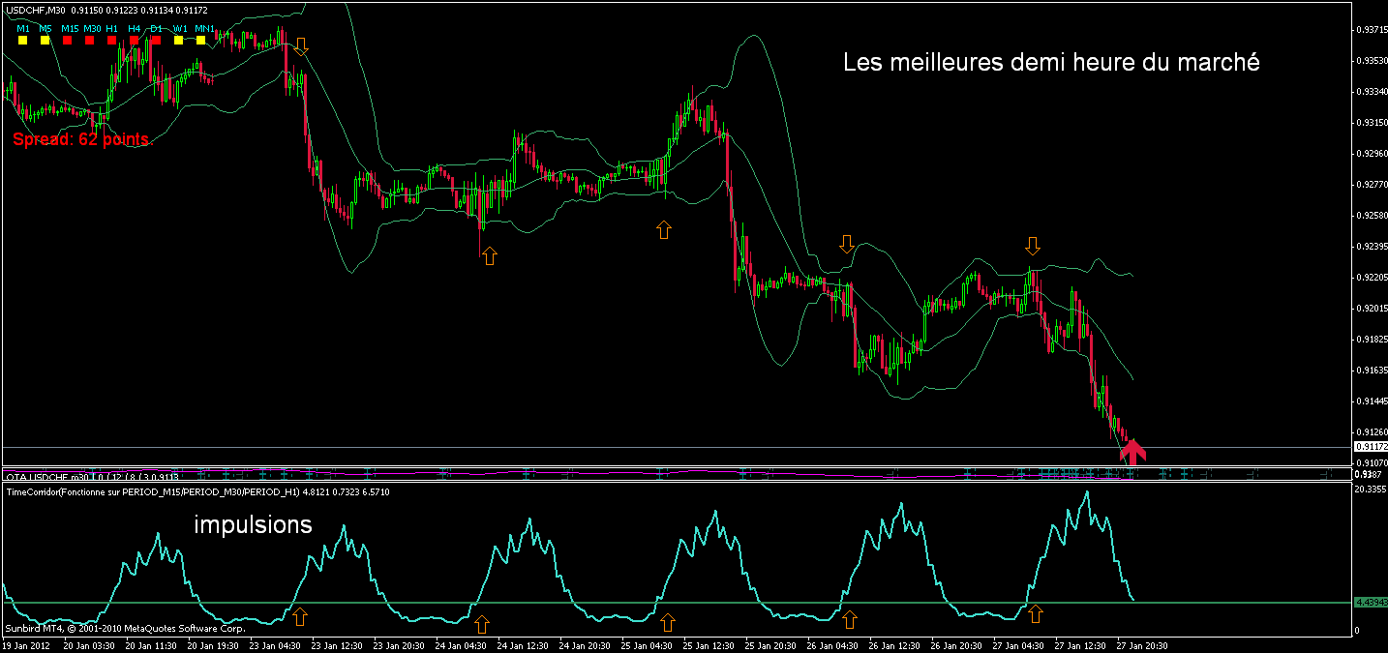
Task: Select the orange down arrow above 26 Jan candles
Action: point(847,244)
